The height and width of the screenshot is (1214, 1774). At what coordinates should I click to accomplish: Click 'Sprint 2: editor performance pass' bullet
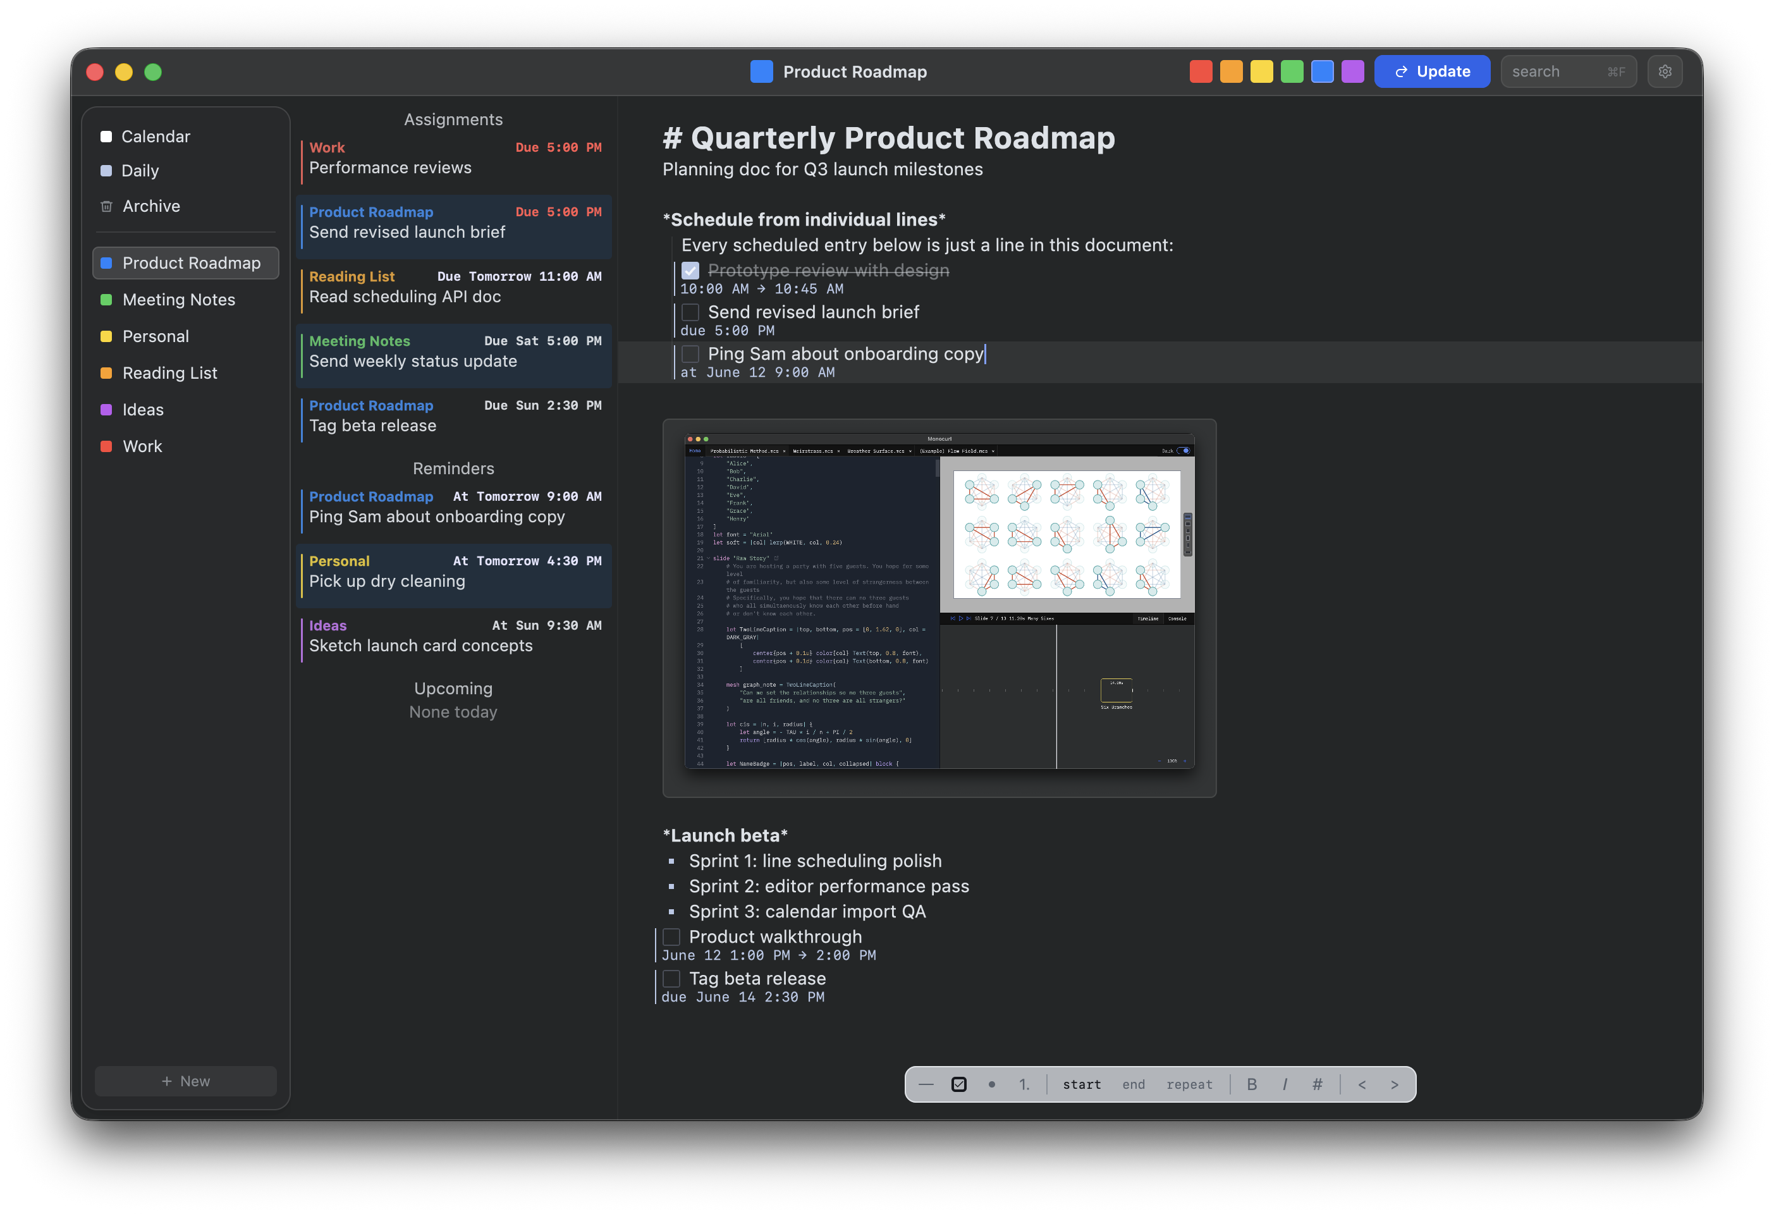829,886
